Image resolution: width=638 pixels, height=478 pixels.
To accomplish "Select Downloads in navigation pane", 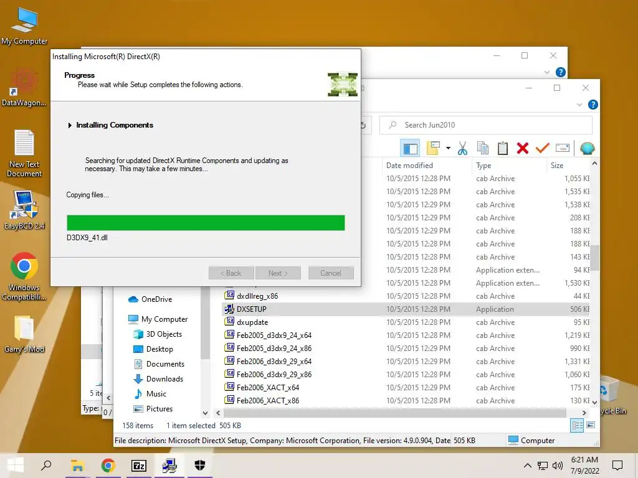I will coord(159,379).
